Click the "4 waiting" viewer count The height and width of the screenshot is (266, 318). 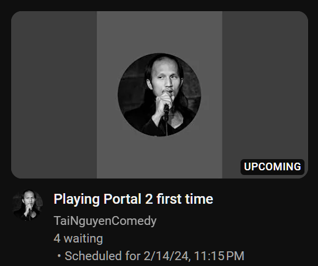point(78,238)
